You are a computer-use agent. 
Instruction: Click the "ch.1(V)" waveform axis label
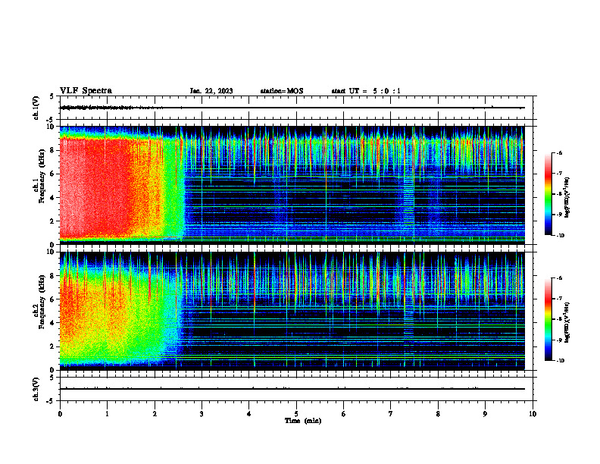coord(36,108)
